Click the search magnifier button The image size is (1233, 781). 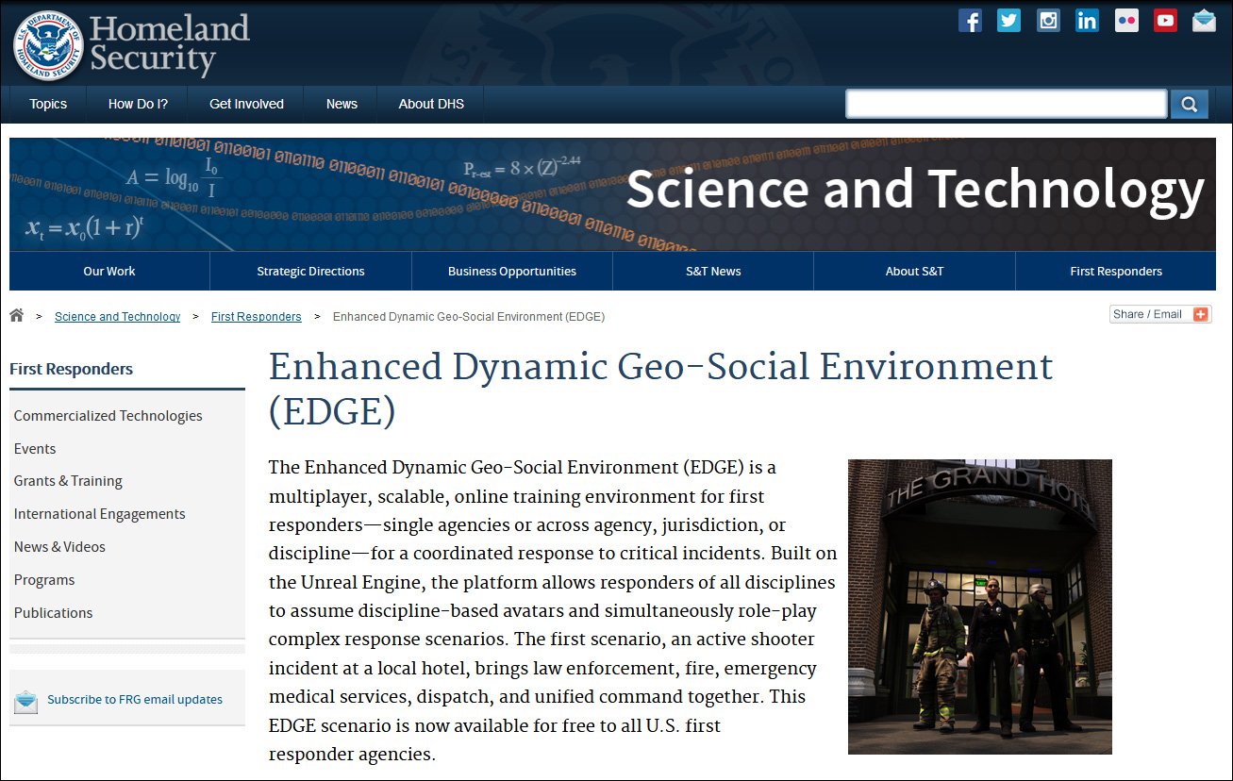pos(1190,104)
